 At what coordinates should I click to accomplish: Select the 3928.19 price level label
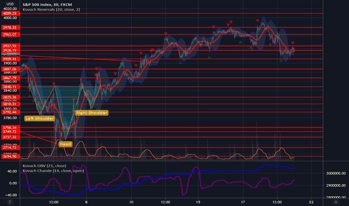(x=10, y=50)
